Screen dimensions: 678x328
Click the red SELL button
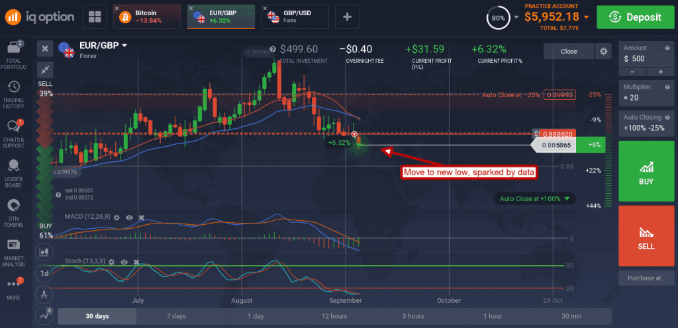(646, 235)
